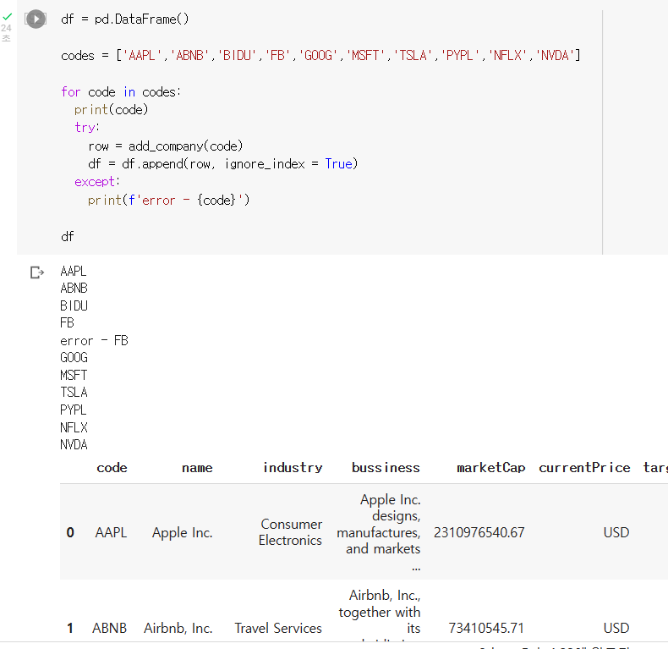Click the cell output toggle icon

click(x=37, y=272)
